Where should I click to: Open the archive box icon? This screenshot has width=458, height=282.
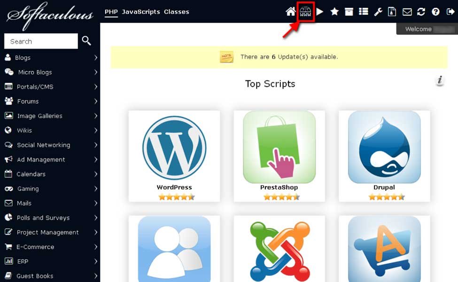349,12
